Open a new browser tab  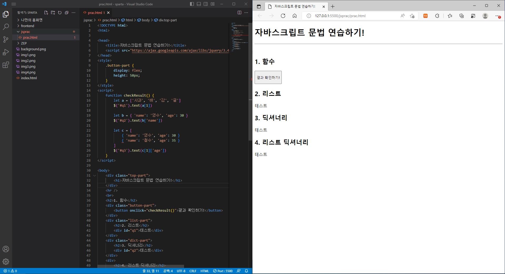pos(333,7)
